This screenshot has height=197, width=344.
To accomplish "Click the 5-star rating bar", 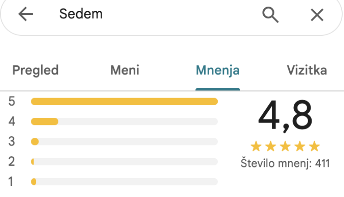I will point(124,102).
